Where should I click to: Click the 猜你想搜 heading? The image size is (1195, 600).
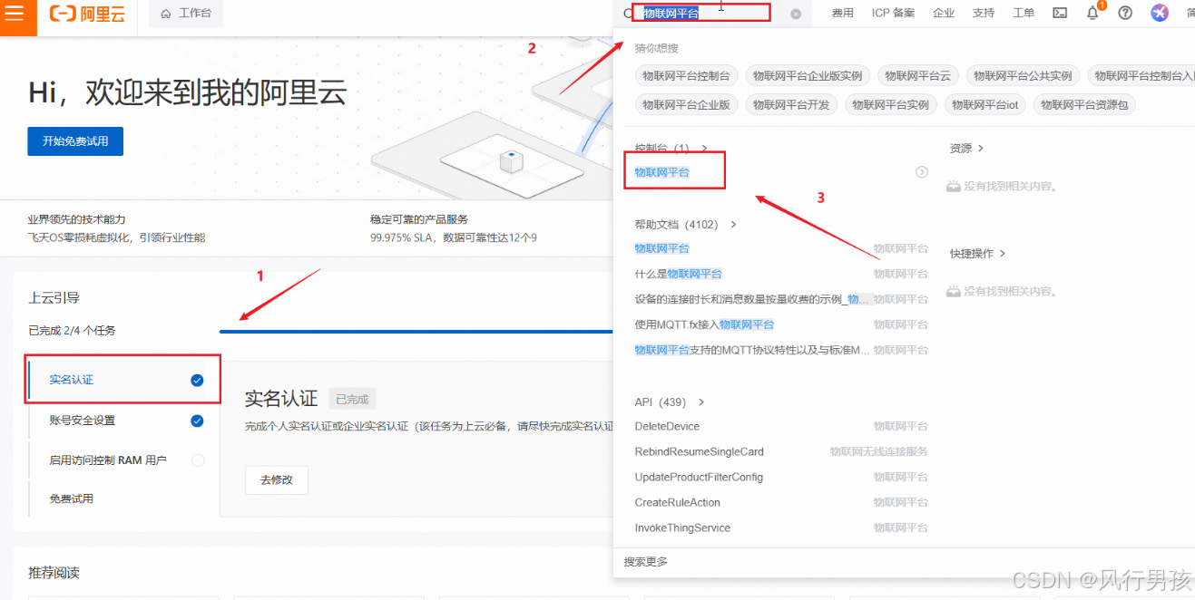point(656,48)
